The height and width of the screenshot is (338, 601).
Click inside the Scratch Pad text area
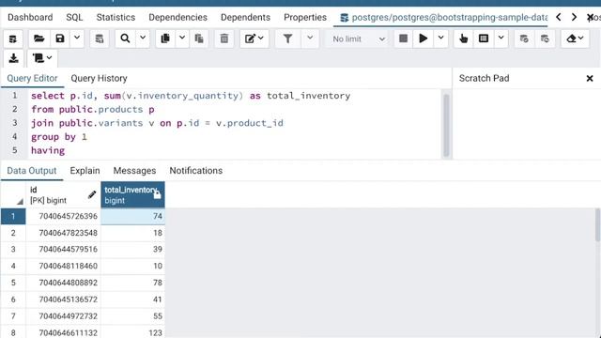pos(526,123)
